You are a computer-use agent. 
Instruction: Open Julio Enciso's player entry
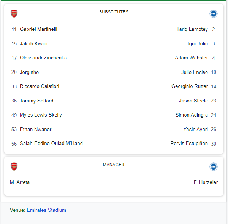194,72
